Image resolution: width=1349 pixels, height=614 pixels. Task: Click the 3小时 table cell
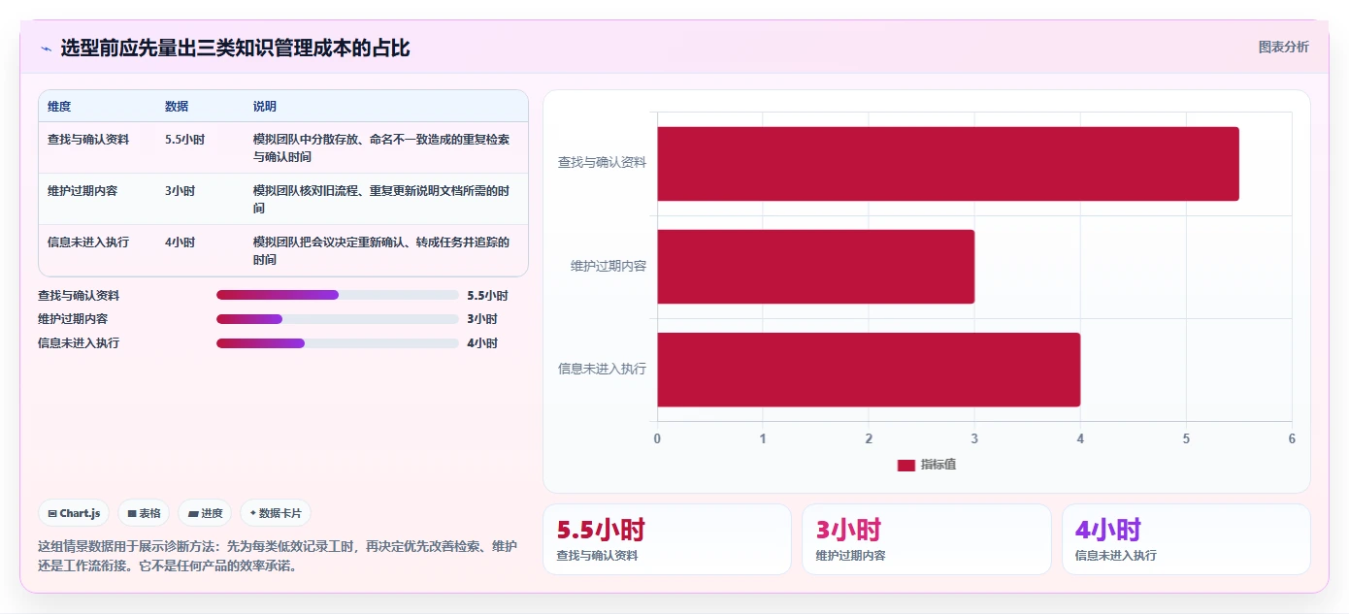click(x=180, y=190)
